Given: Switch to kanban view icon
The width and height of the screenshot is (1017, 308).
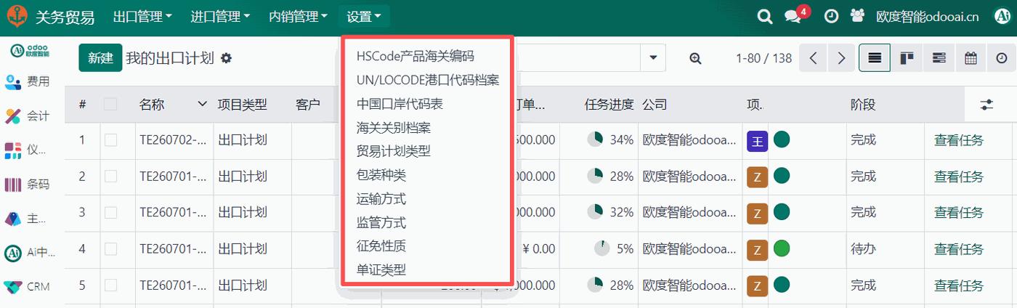Looking at the screenshot, I should click(907, 58).
